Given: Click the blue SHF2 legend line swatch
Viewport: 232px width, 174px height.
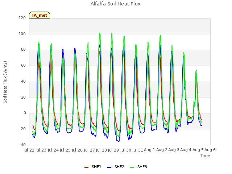Looking at the screenshot, I should (x=109, y=167).
